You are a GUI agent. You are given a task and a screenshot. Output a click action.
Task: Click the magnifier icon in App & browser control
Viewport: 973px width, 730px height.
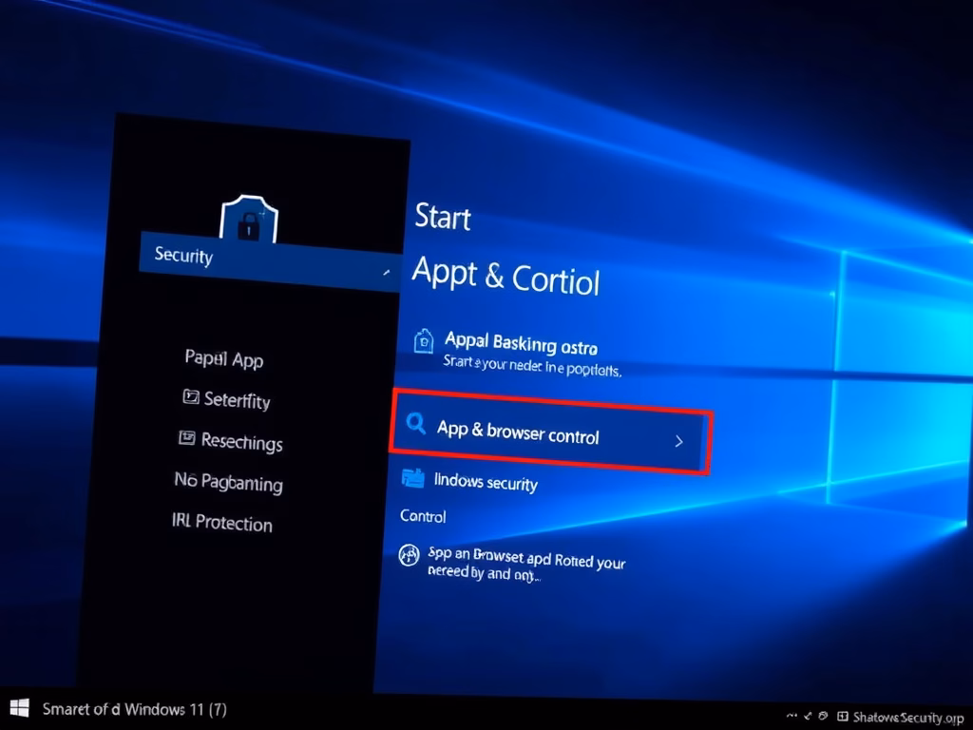pos(416,423)
